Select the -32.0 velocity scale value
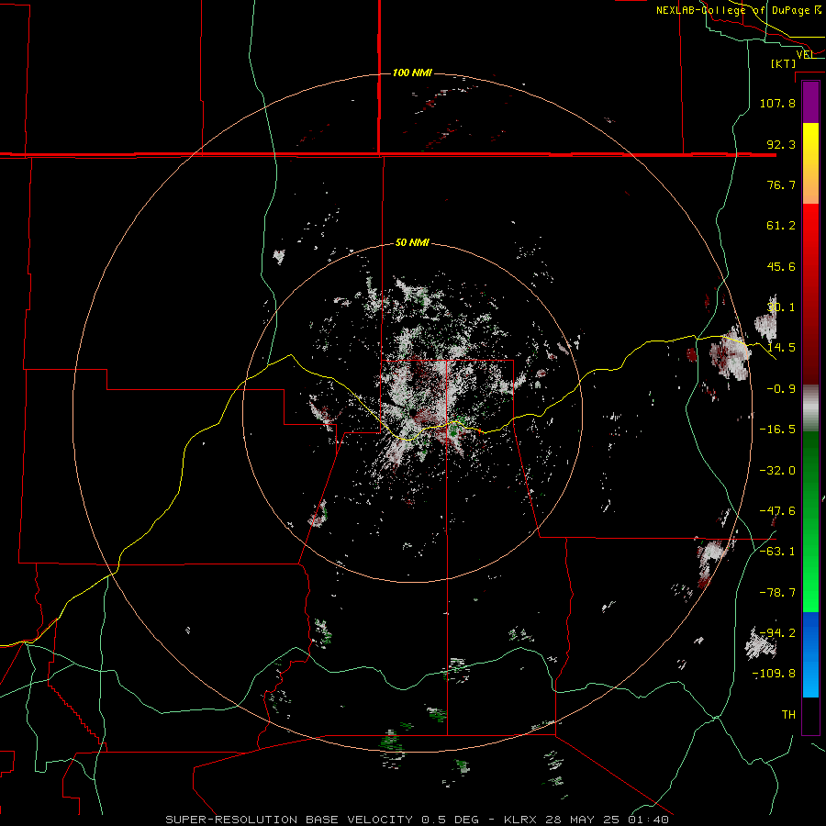826x826 pixels. (x=777, y=471)
